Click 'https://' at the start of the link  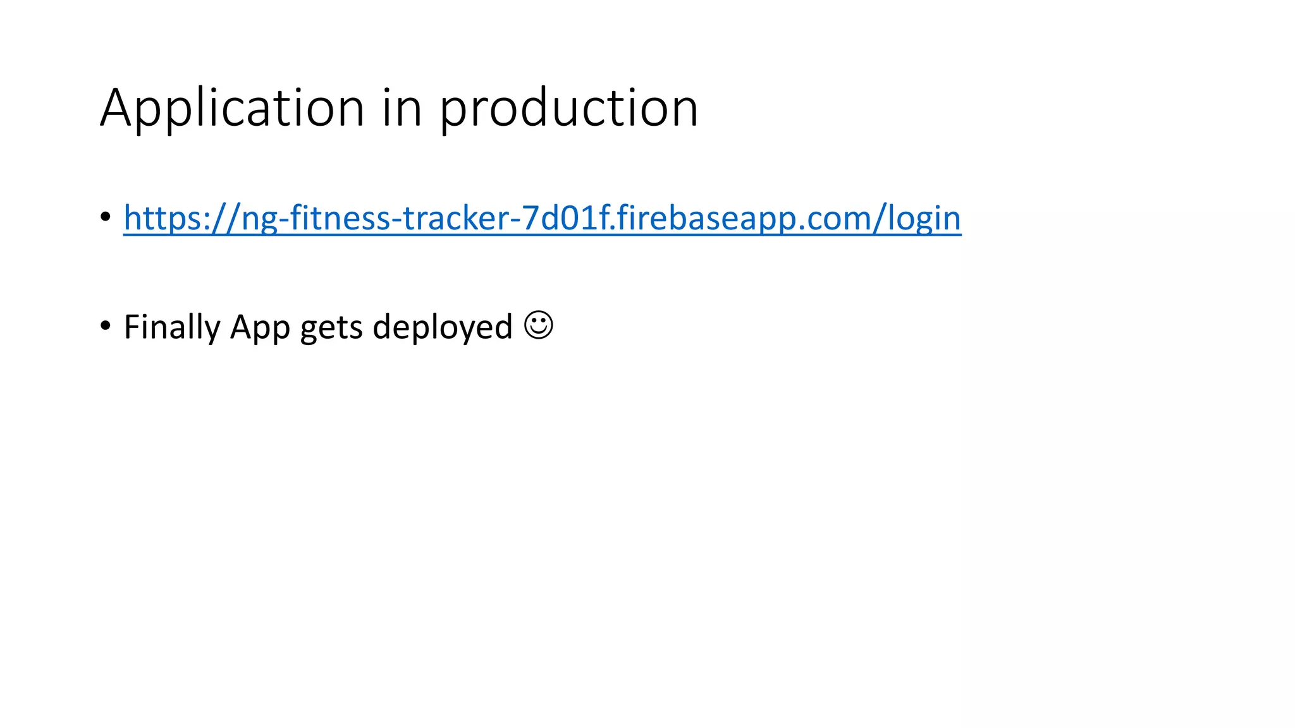tap(182, 218)
